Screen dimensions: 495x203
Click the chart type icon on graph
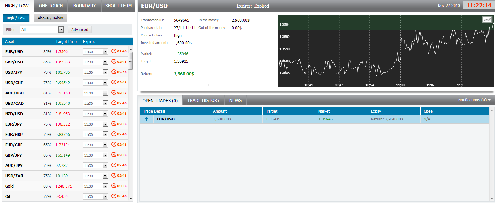tap(487, 19)
